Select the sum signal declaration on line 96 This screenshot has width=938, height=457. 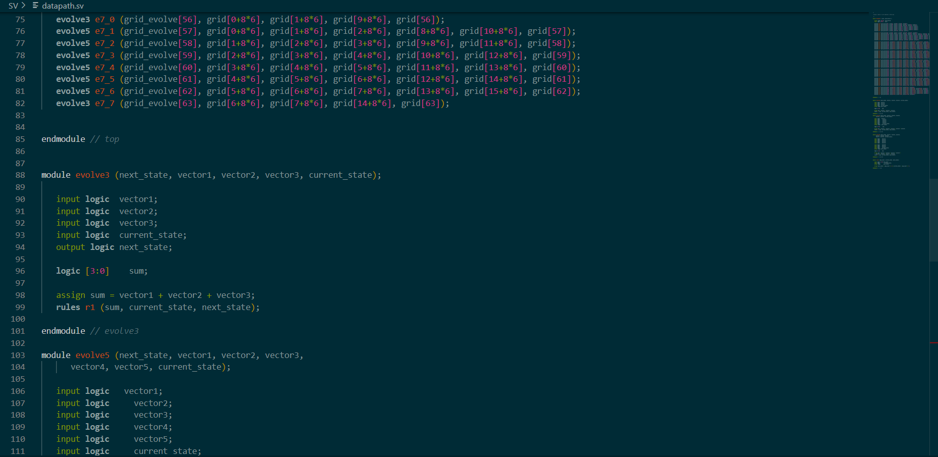pyautogui.click(x=137, y=271)
